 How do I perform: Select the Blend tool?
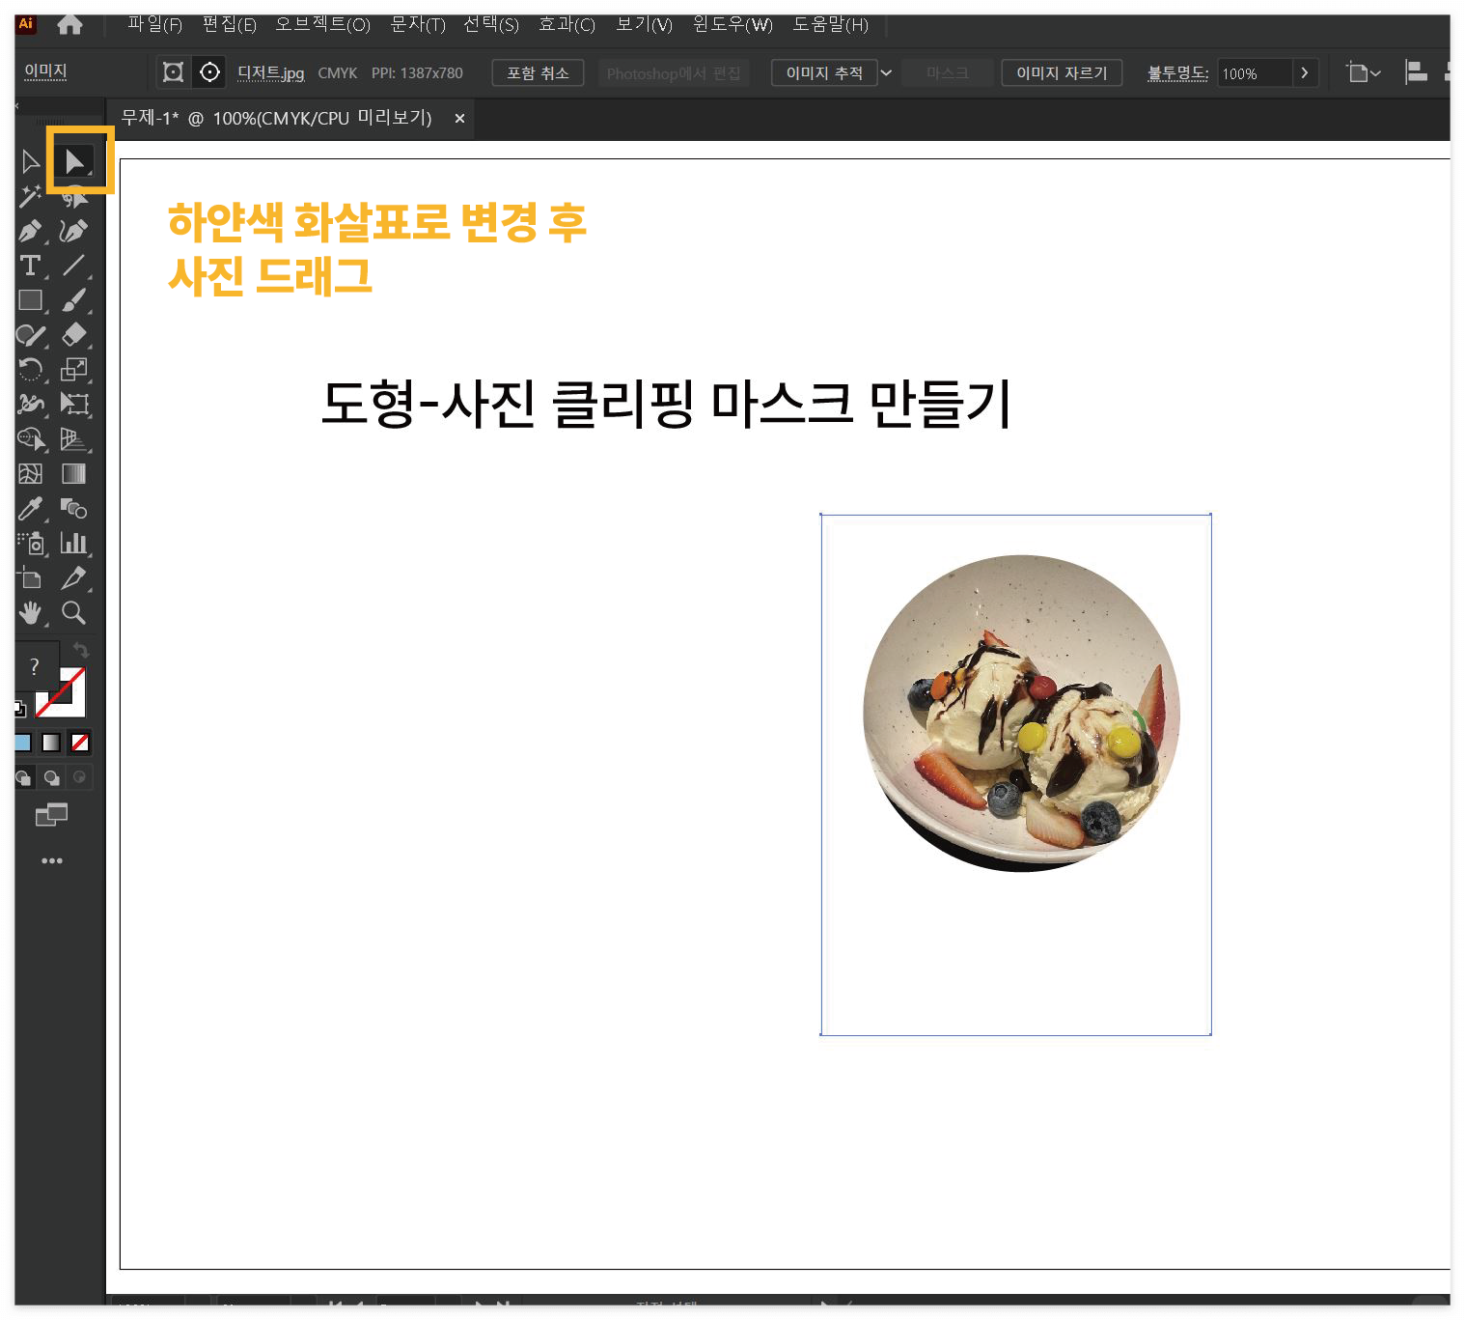click(x=73, y=509)
